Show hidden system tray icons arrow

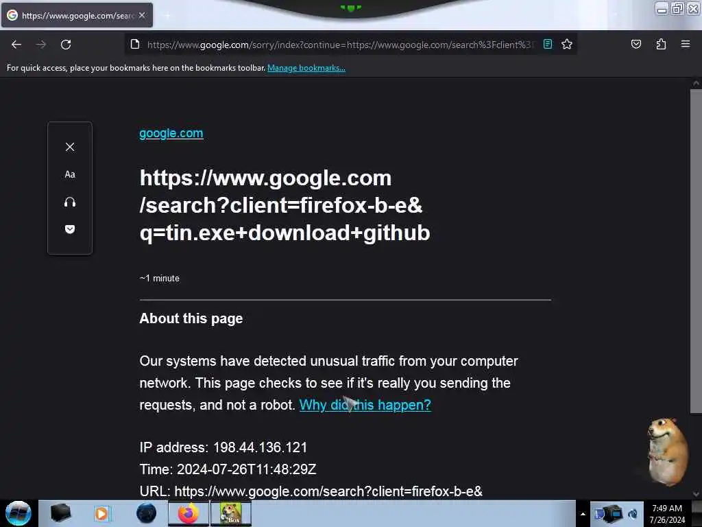click(x=583, y=514)
